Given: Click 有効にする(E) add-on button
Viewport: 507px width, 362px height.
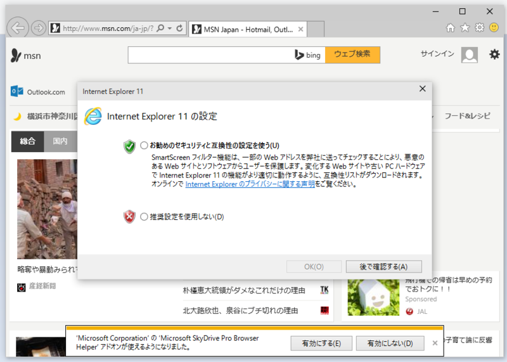Looking at the screenshot, I should 321,343.
